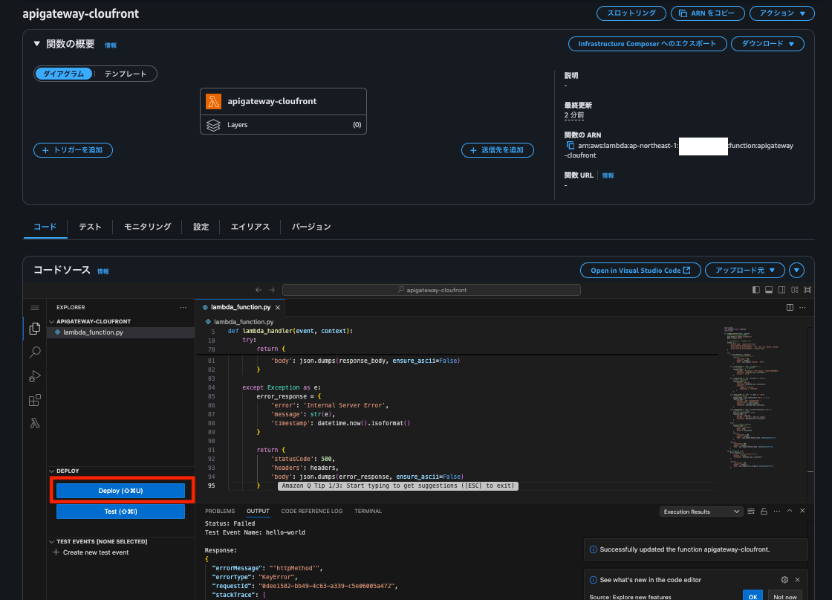This screenshot has height=600, width=832.
Task: Click スロットリング button
Action: pyautogui.click(x=631, y=13)
